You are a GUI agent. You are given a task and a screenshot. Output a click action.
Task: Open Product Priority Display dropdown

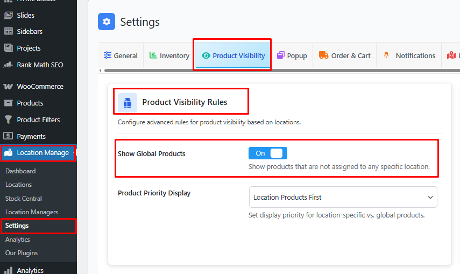pyautogui.click(x=343, y=198)
